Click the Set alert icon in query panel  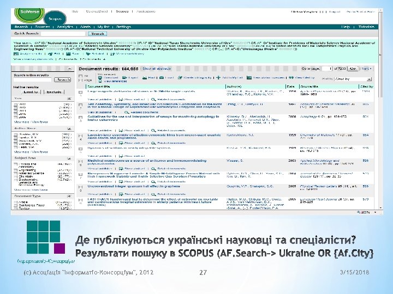(88, 54)
